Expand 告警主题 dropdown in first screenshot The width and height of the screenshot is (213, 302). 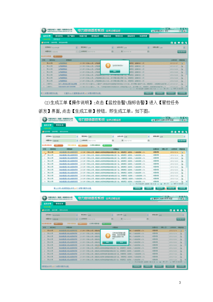184,47
